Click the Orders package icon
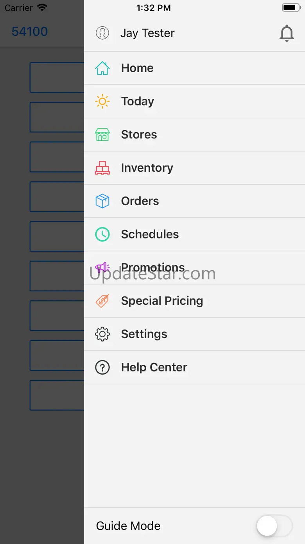305x544 pixels. coord(102,201)
